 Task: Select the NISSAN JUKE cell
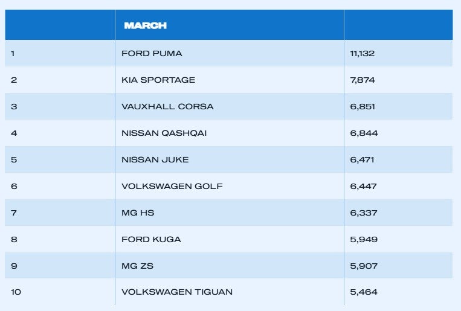[x=155, y=159]
